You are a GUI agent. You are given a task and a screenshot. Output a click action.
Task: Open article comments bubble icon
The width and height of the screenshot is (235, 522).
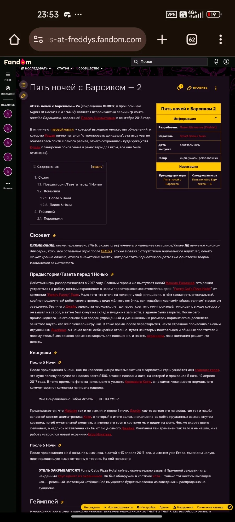pos(180,88)
